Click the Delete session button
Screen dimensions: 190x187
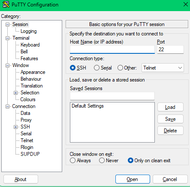click(x=170, y=131)
